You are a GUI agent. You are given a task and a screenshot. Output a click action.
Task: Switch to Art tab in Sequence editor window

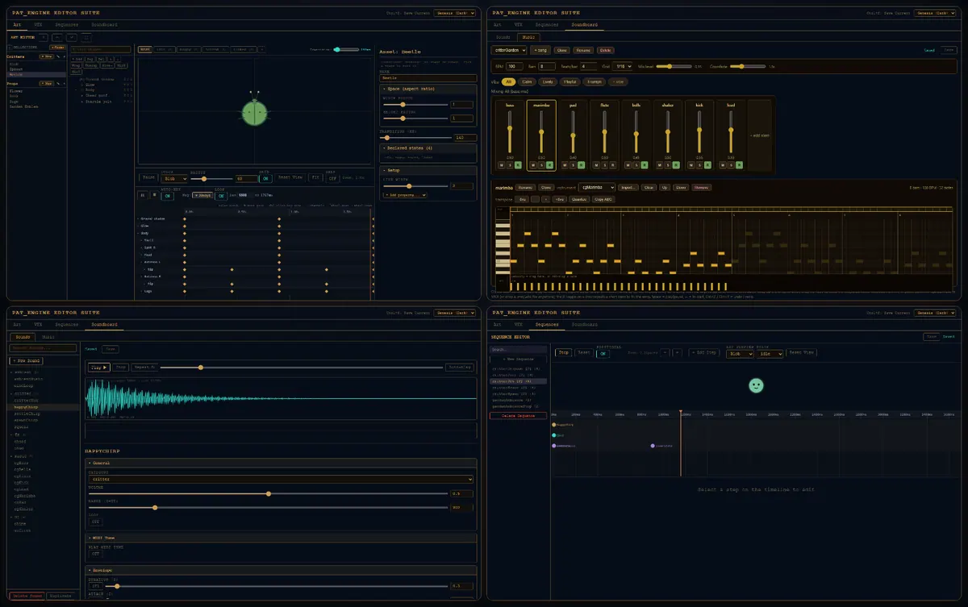(x=498, y=325)
